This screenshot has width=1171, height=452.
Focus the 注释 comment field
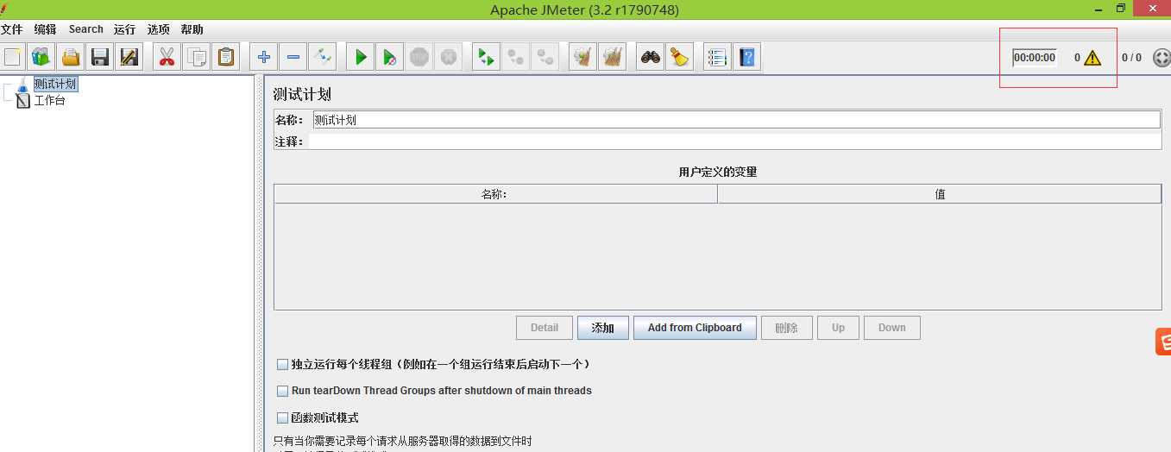pyautogui.click(x=734, y=141)
